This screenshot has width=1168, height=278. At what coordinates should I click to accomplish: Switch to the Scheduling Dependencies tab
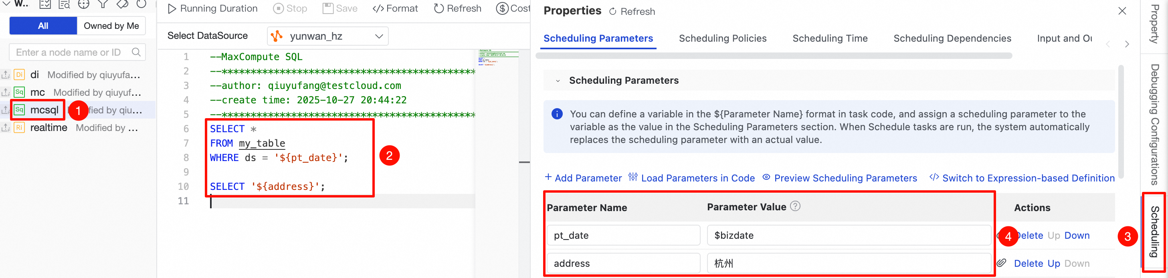click(952, 38)
